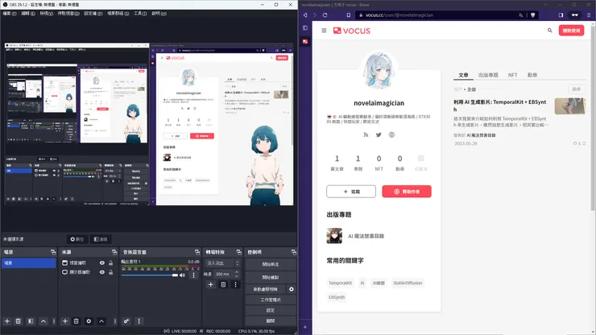This screenshot has width=596, height=335.
Task: Move source up in Sources dock
Action: pos(101,321)
